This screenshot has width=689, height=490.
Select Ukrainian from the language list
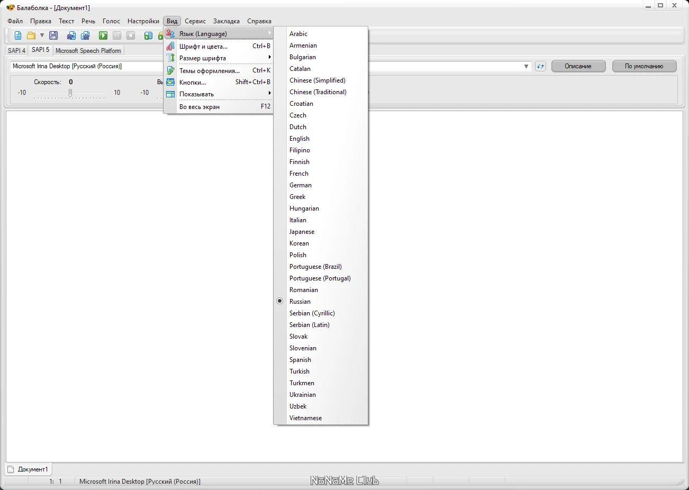click(321, 395)
